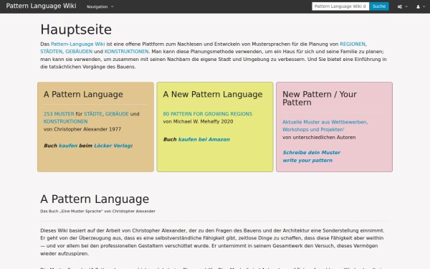Open the gears tools menu icon
The image size is (430, 269).
(x=400, y=6)
